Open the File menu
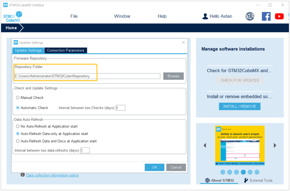Screen dimensions: 290x191 click(x=74, y=16)
